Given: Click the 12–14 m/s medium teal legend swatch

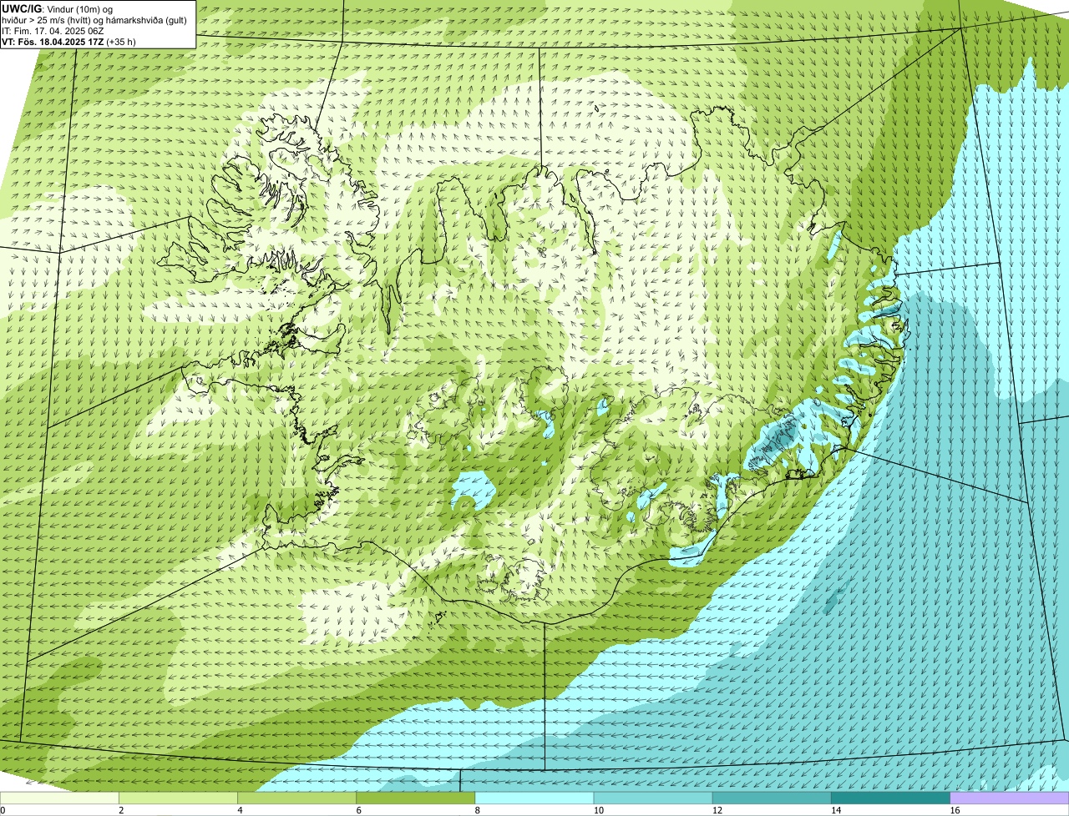Looking at the screenshot, I should click(772, 798).
